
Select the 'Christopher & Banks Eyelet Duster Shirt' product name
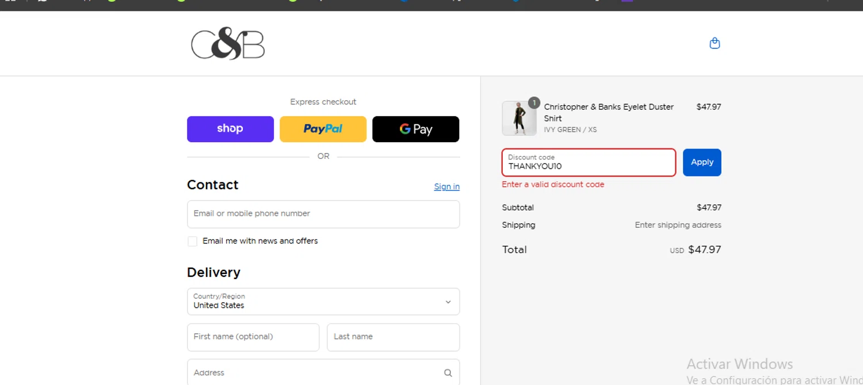[x=609, y=112]
